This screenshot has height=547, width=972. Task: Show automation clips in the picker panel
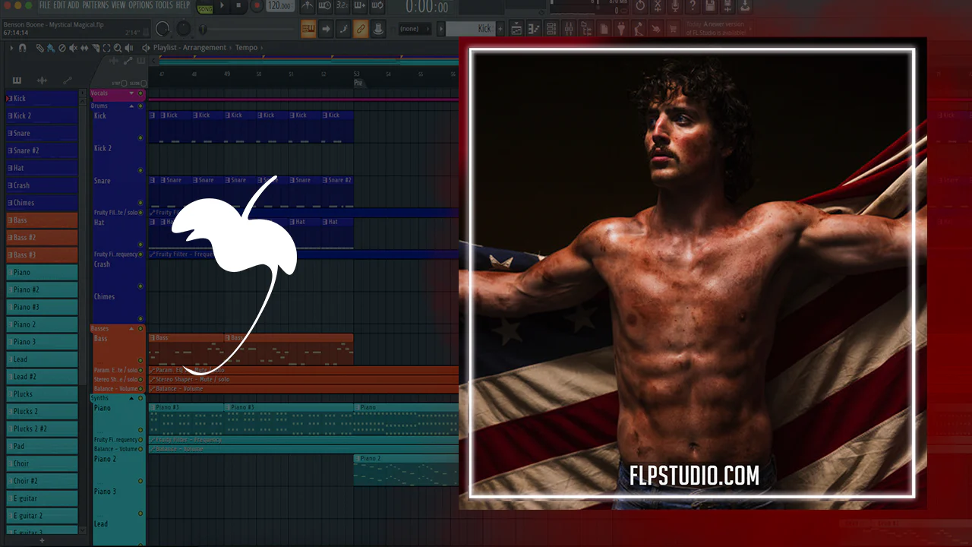click(67, 81)
